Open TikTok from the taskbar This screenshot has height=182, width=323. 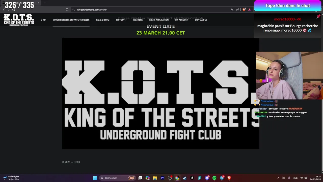point(192,178)
